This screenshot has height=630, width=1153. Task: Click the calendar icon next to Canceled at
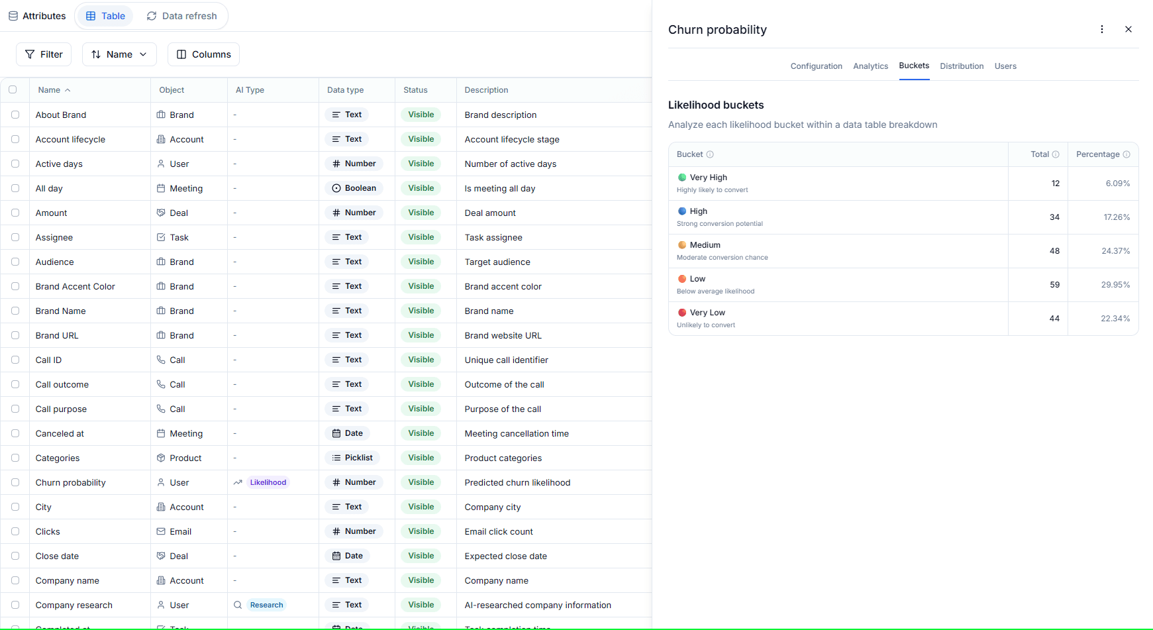(x=160, y=433)
